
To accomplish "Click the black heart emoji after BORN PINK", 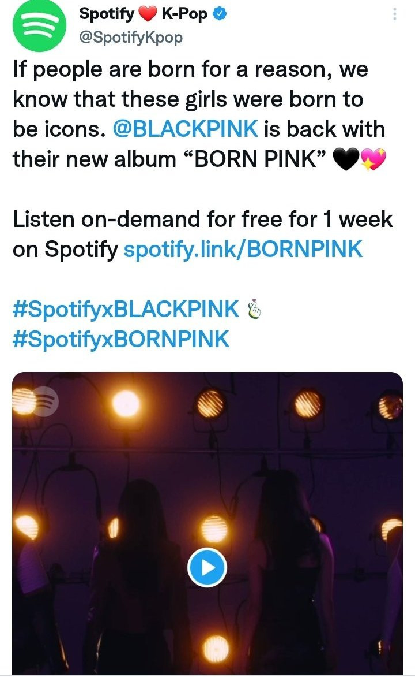I will click(x=346, y=160).
